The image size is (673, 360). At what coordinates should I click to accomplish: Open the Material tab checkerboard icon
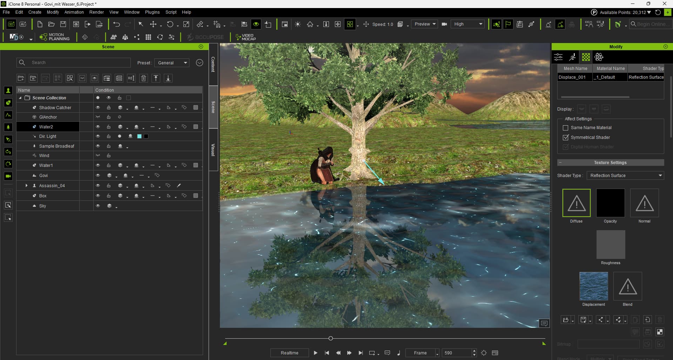[x=586, y=57]
